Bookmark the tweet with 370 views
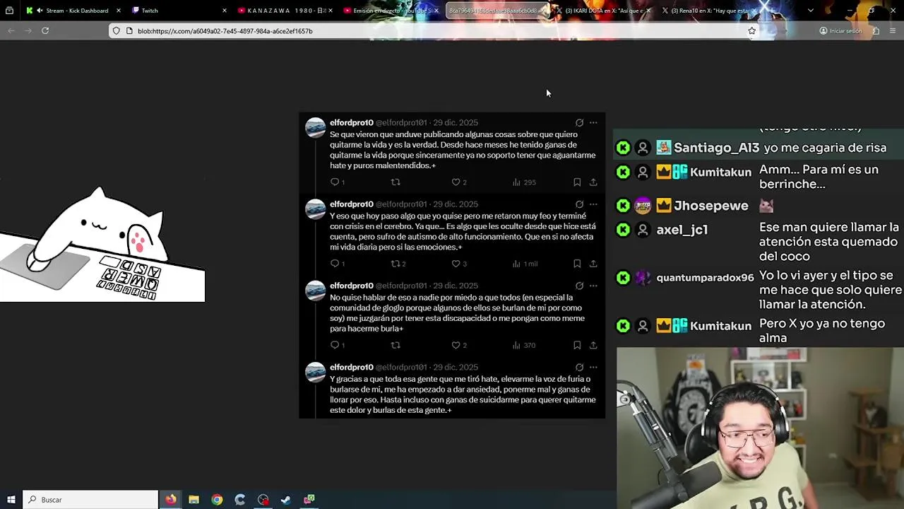The height and width of the screenshot is (509, 904). click(x=577, y=345)
